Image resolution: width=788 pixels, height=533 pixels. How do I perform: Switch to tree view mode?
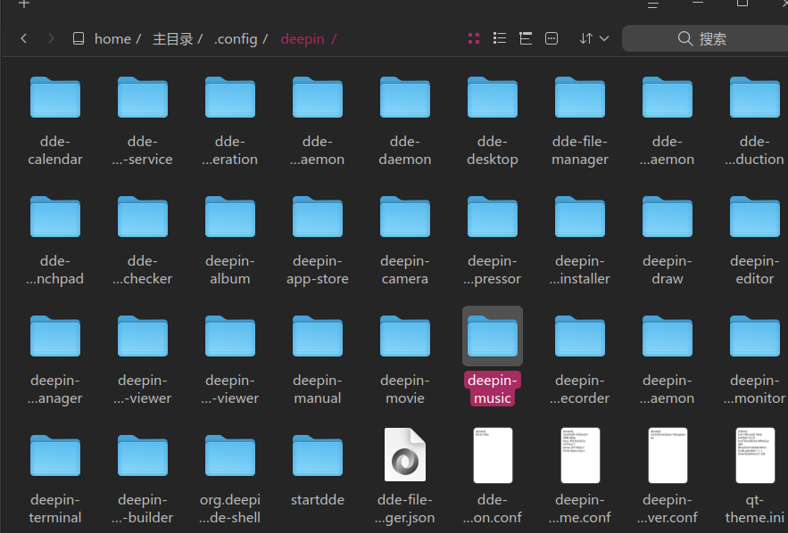coord(526,38)
